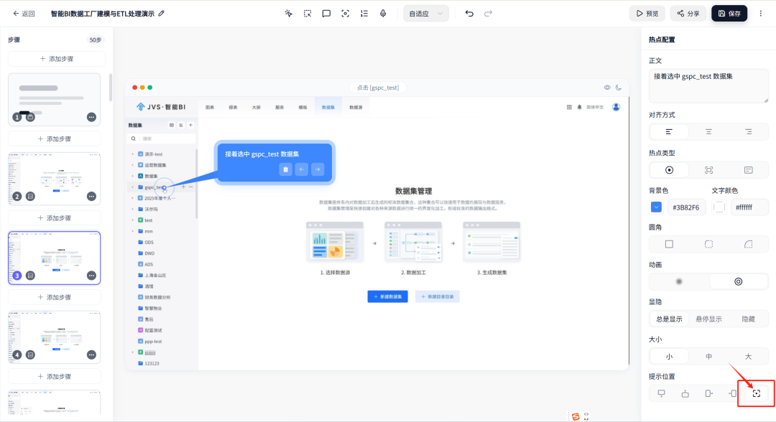Open the more-options menu on step 4 thumbnail
Screen dimensions: 776x422
coord(91,355)
